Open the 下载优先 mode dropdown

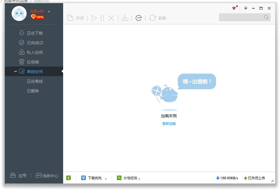pos(93,178)
